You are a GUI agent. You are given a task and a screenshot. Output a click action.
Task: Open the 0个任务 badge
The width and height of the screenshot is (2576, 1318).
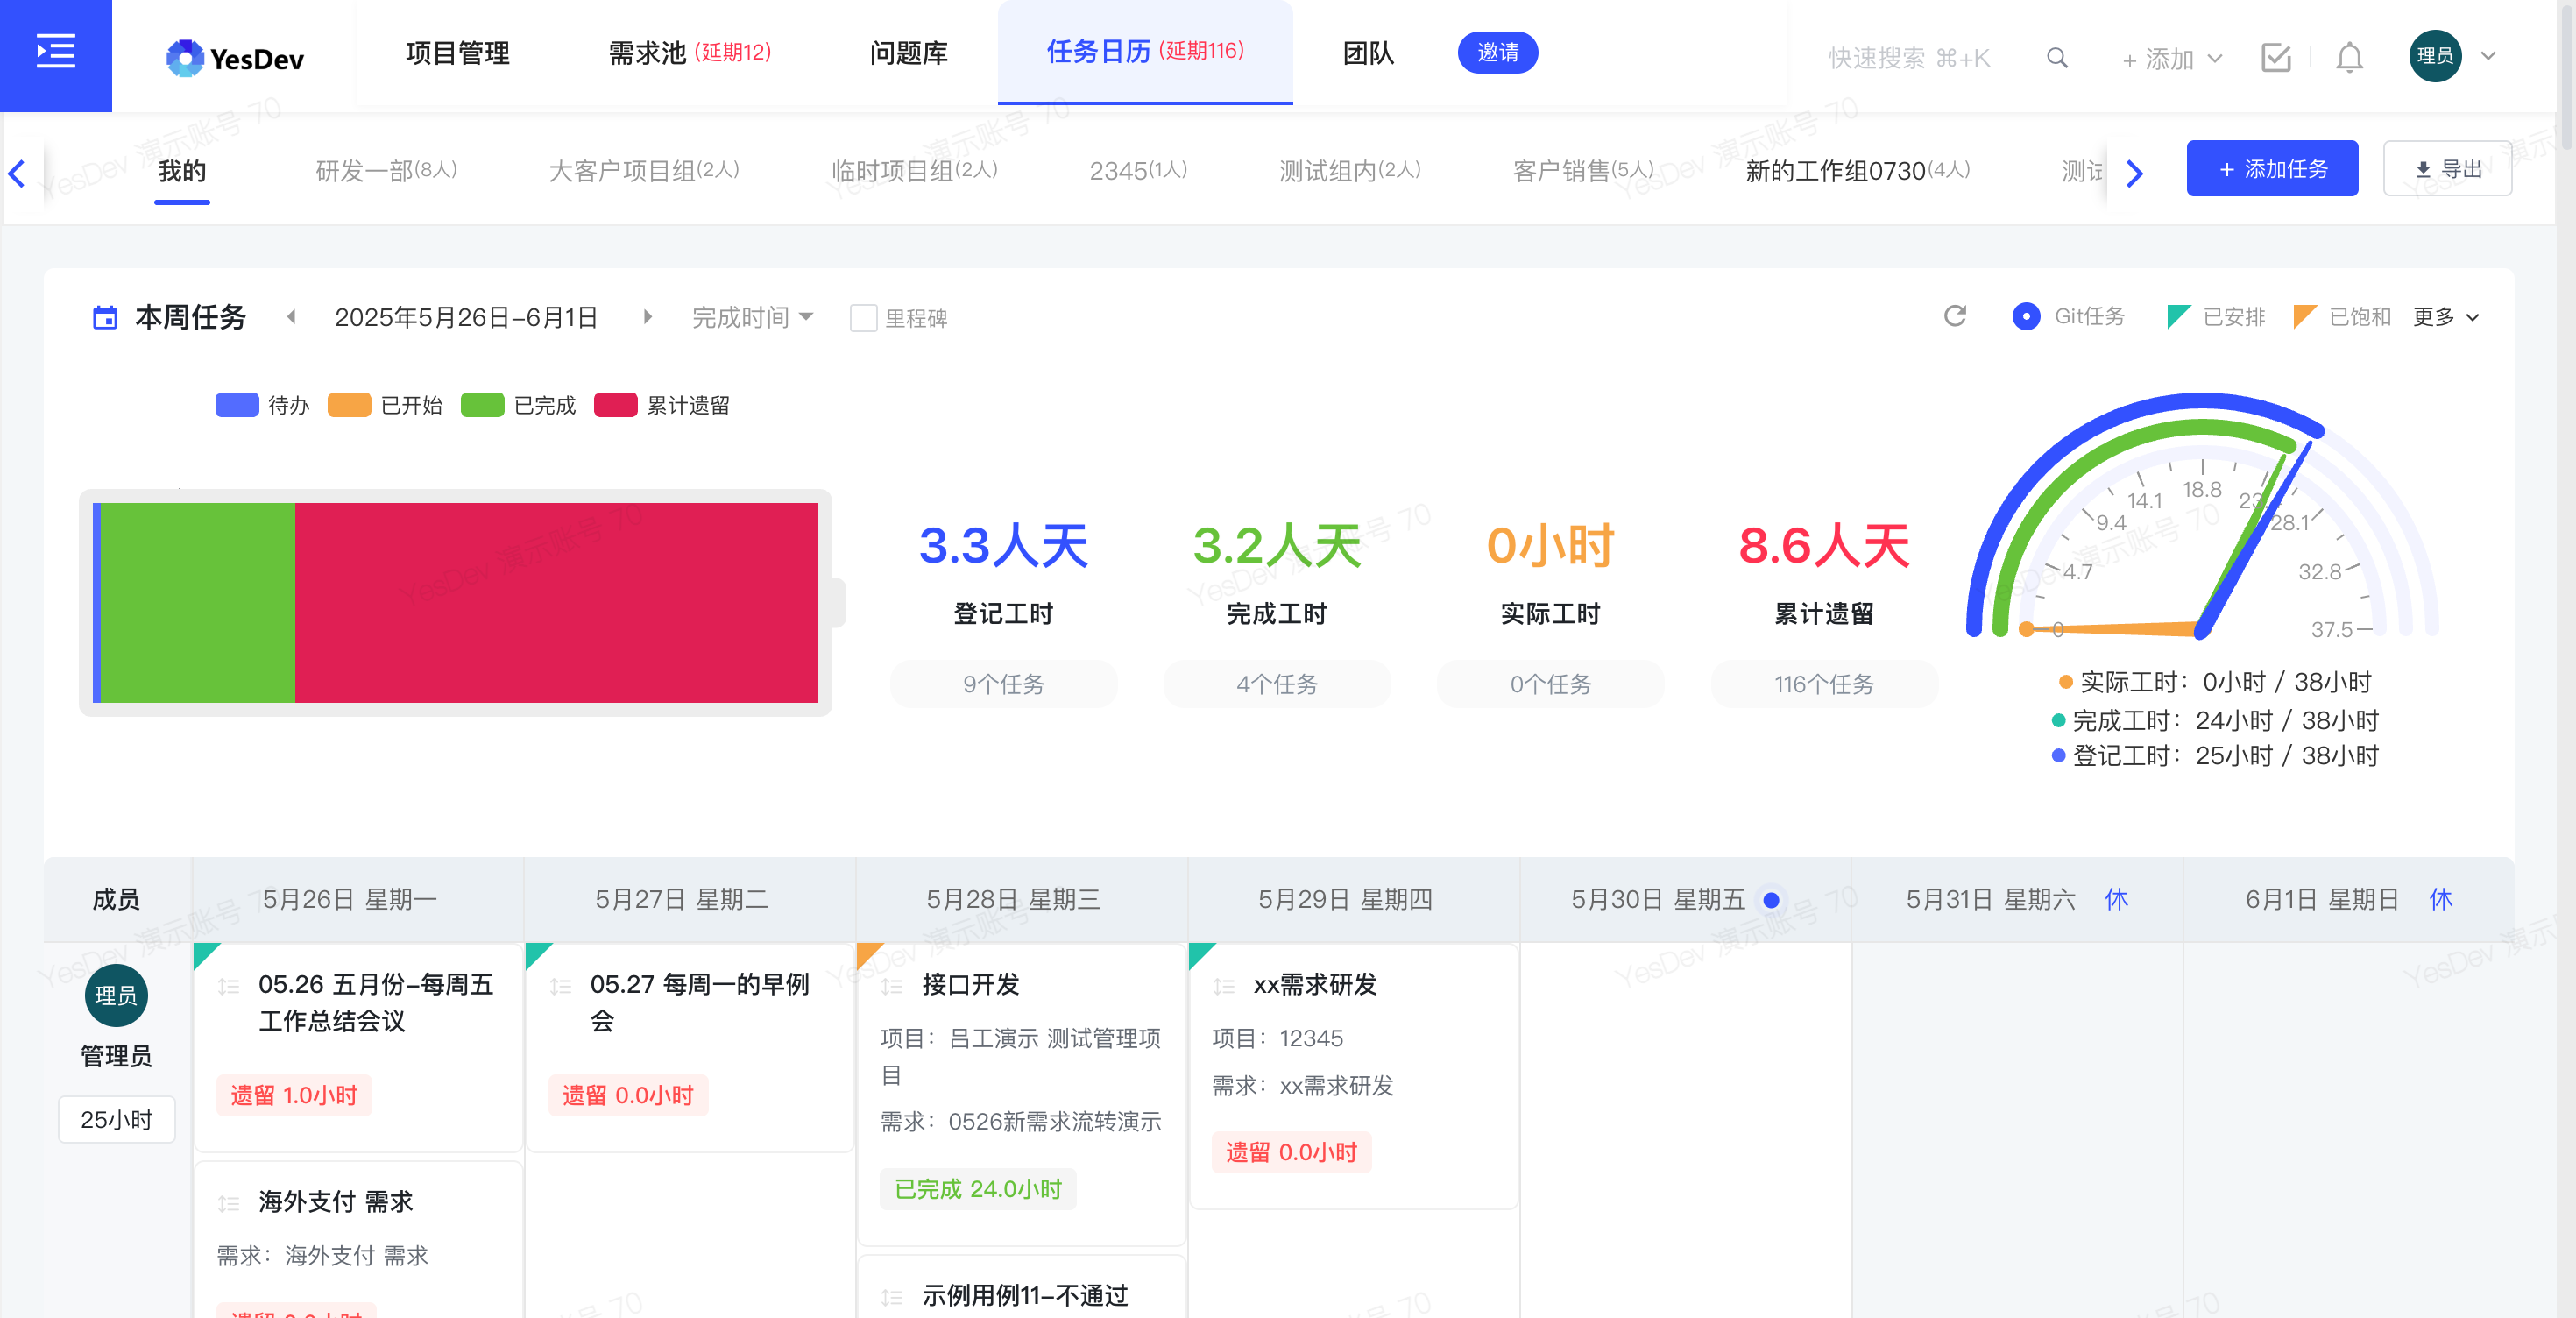pos(1550,684)
